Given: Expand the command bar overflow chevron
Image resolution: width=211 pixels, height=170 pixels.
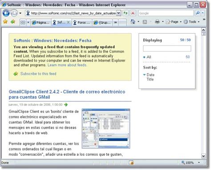Looking at the screenshot, I should click(x=204, y=19).
